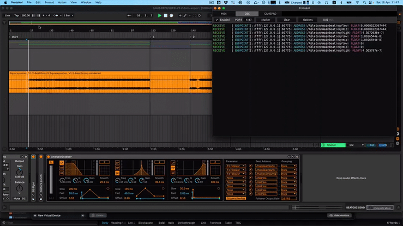Screen dimensions: 403x226
Task: Click the arrangement position 16. 3. 2 field
Action: point(144,15)
